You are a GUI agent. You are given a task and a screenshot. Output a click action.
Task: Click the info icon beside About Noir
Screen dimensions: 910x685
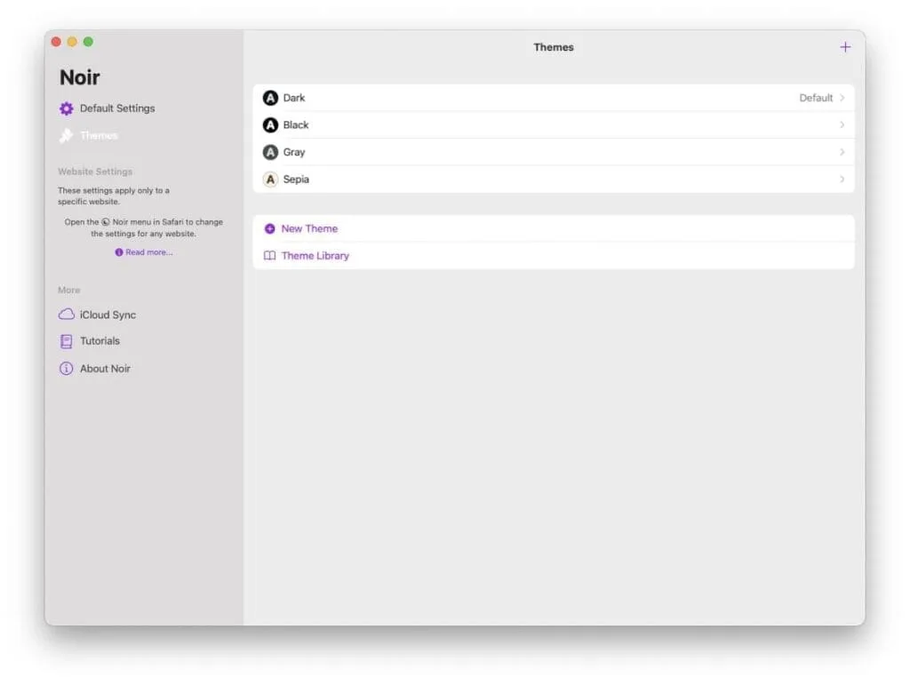point(67,369)
